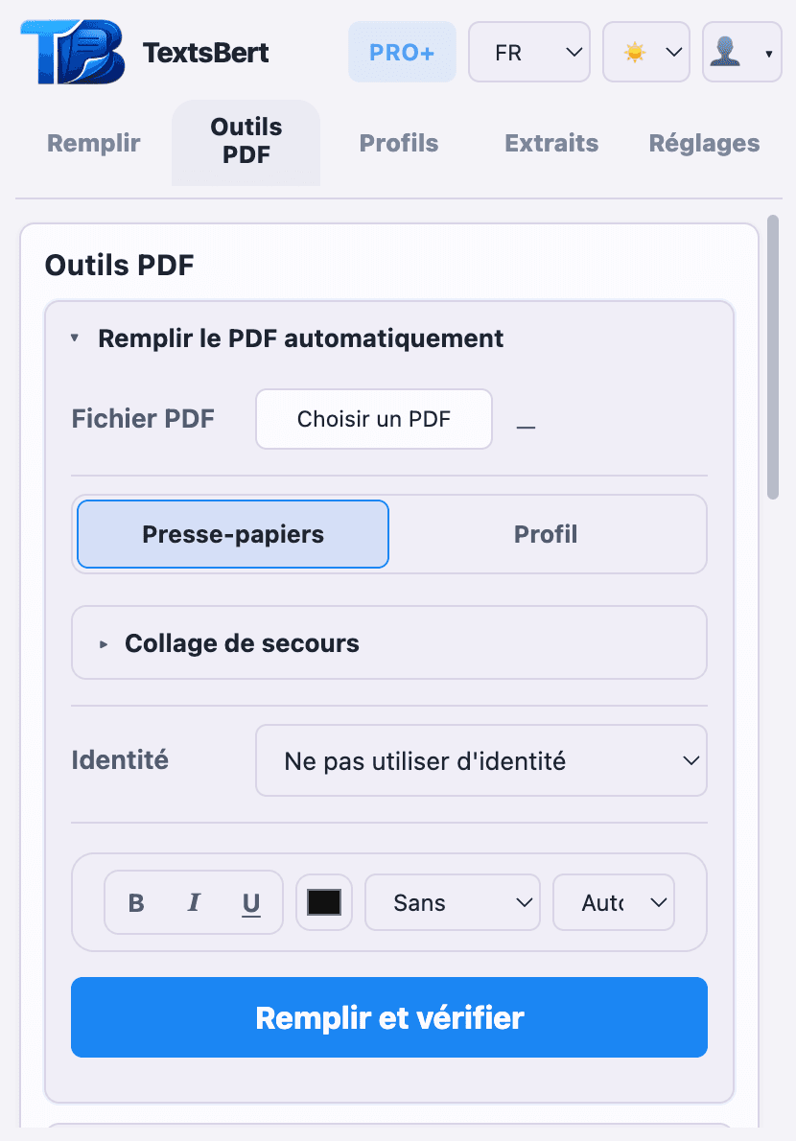Select the Presse-papiers source option
The image size is (796, 1141).
[x=232, y=534]
